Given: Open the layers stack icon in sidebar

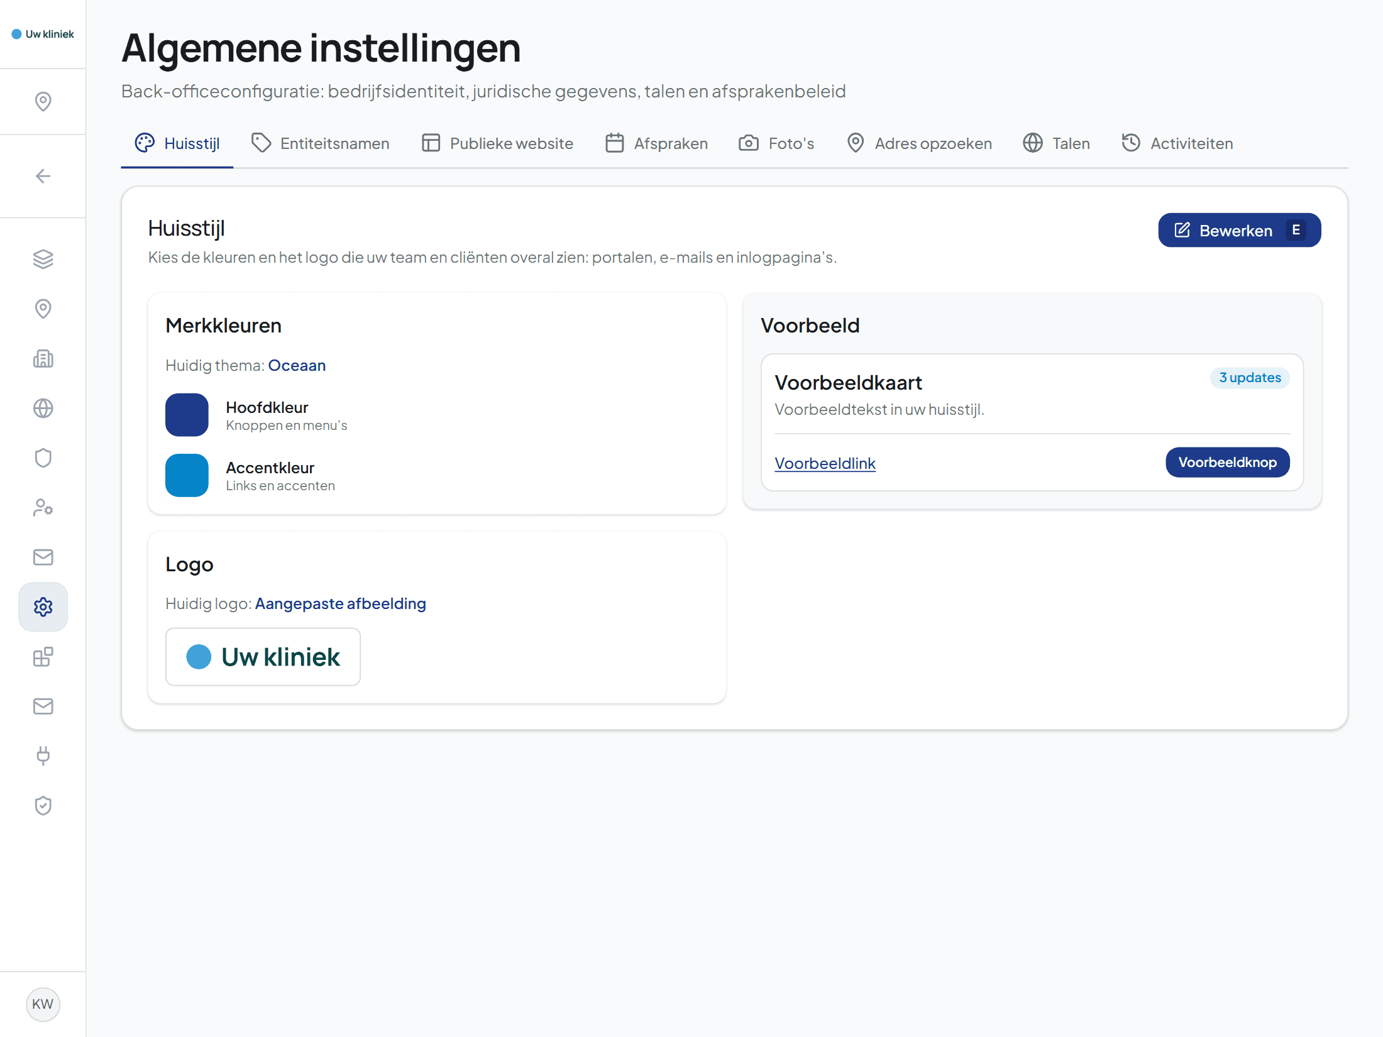Looking at the screenshot, I should pos(43,259).
